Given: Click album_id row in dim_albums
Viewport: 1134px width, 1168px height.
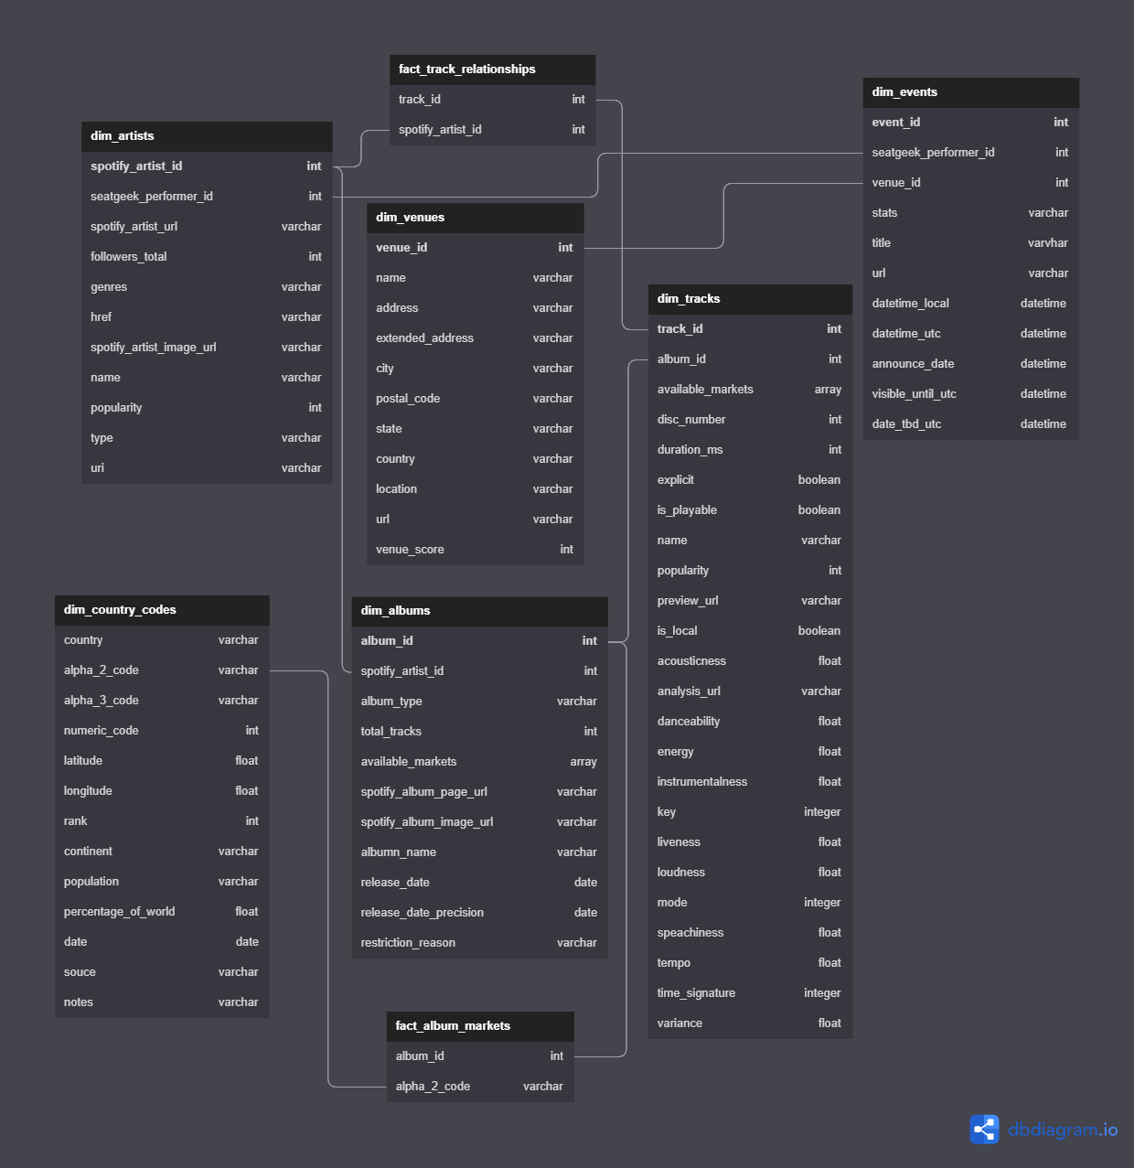Looking at the screenshot, I should (480, 641).
